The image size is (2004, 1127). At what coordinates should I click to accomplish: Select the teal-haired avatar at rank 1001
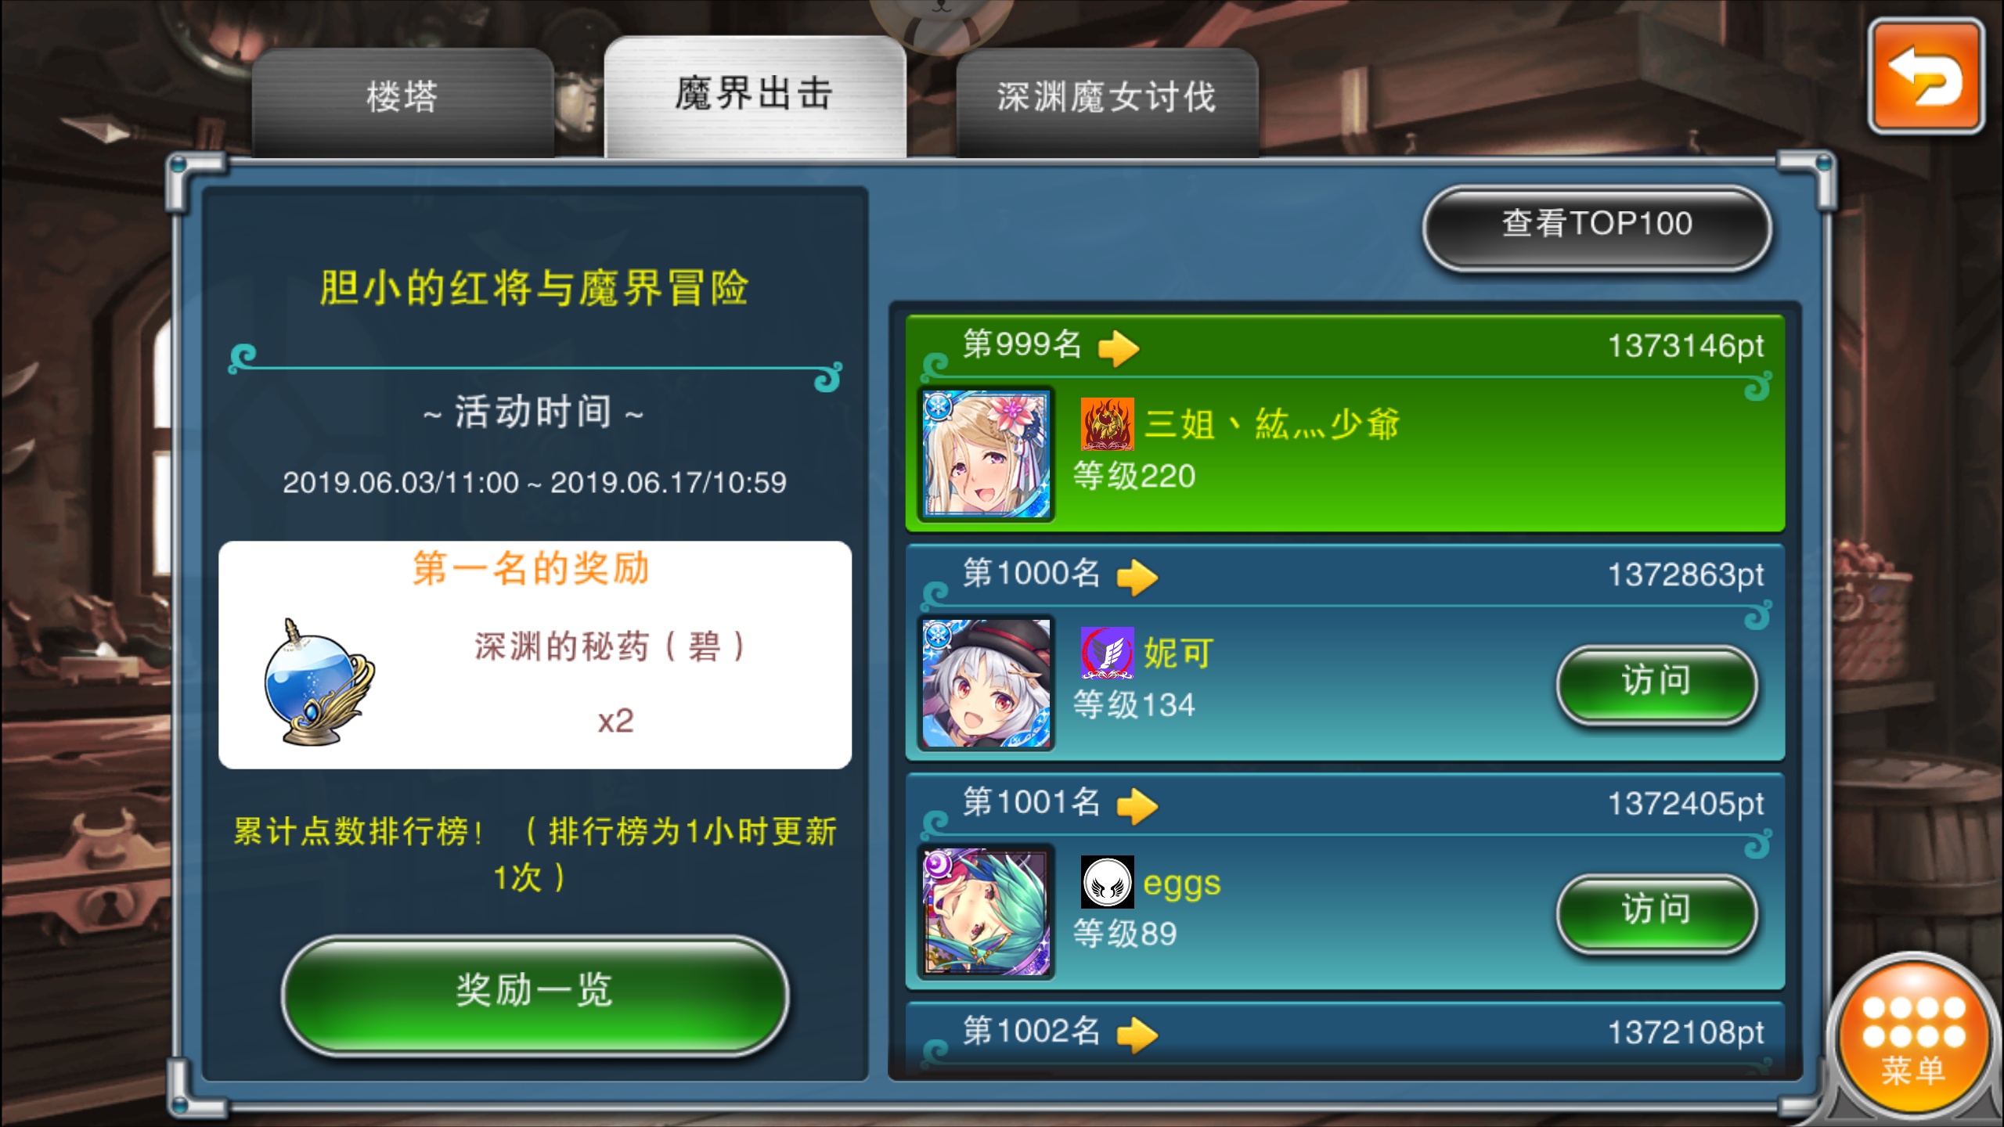986,913
